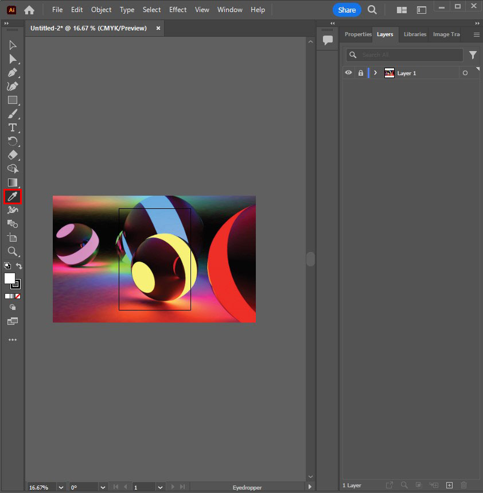Choose the Rectangle tool
Image resolution: width=483 pixels, height=493 pixels.
12,100
